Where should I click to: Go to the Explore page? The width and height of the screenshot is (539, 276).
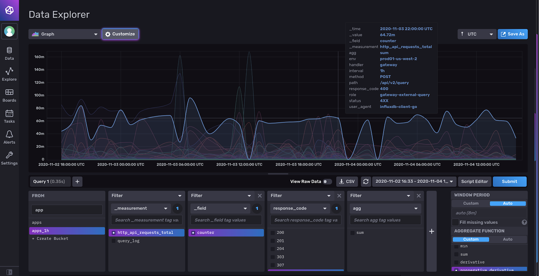pos(9,74)
